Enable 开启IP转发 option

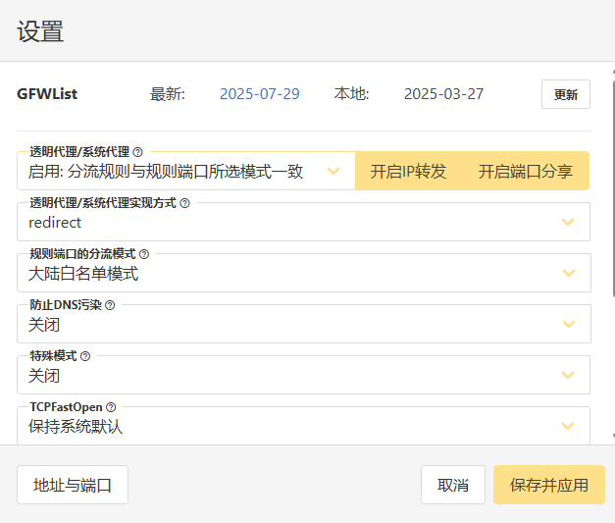(408, 172)
